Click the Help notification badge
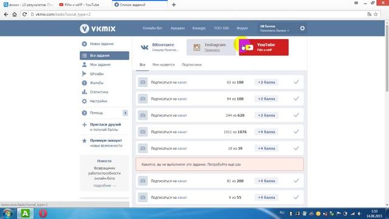The height and width of the screenshot is (219, 389). point(125,113)
